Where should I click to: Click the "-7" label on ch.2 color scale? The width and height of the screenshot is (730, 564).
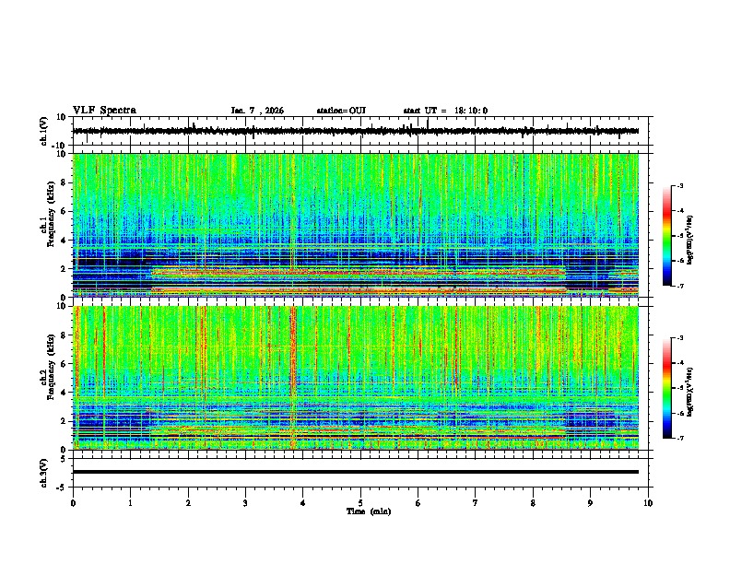coord(679,438)
